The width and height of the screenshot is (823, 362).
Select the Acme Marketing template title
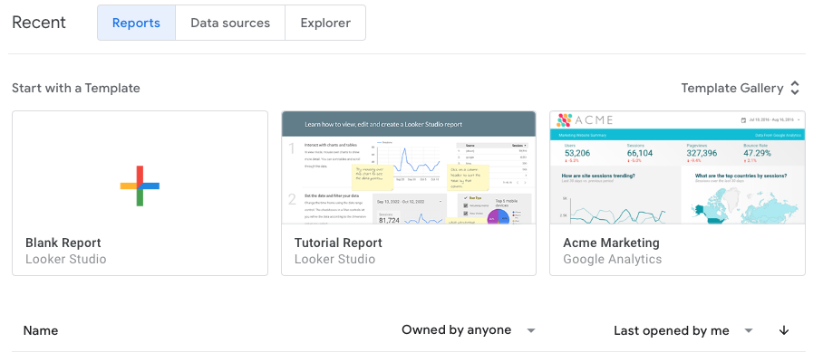(x=611, y=243)
